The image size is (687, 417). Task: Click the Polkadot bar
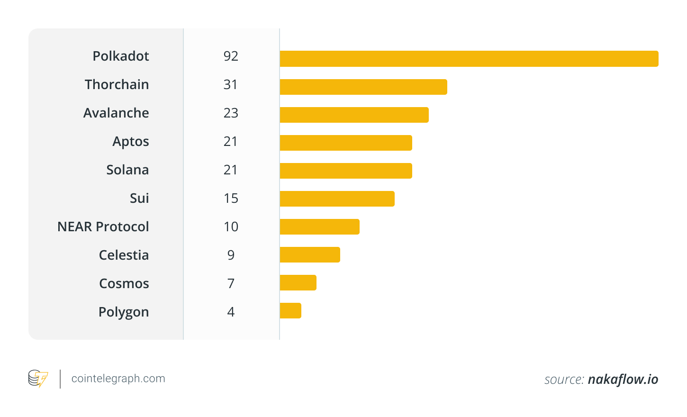pyautogui.click(x=469, y=59)
